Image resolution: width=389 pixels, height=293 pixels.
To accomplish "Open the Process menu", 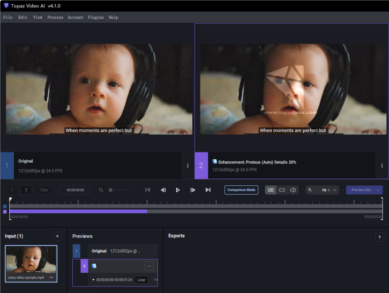I will tap(55, 17).
